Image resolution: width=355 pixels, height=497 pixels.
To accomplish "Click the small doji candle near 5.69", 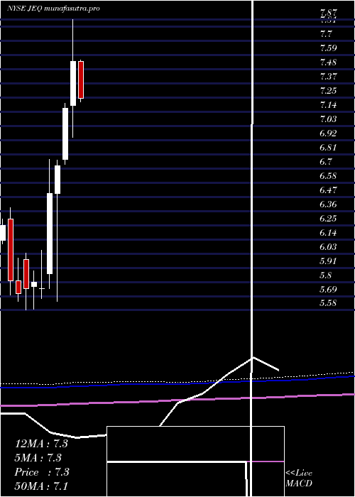I will [x=41, y=288].
